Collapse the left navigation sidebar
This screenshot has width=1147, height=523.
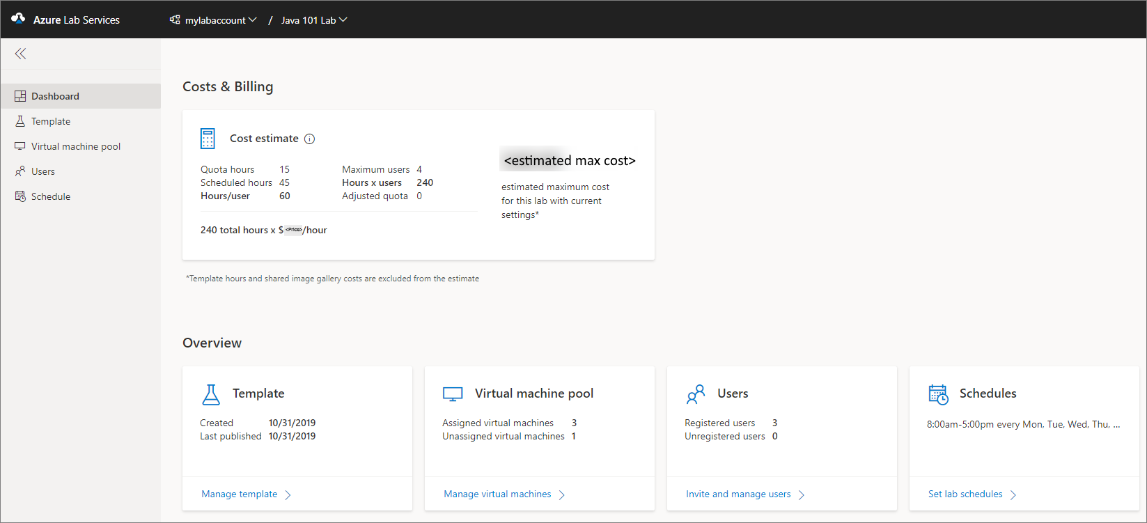[x=20, y=54]
